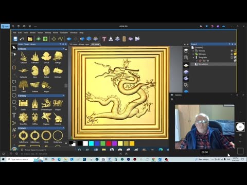Select the arrow pointer tool in the left toolbox
The width and height of the screenshot is (247, 185).
pos(14,48)
